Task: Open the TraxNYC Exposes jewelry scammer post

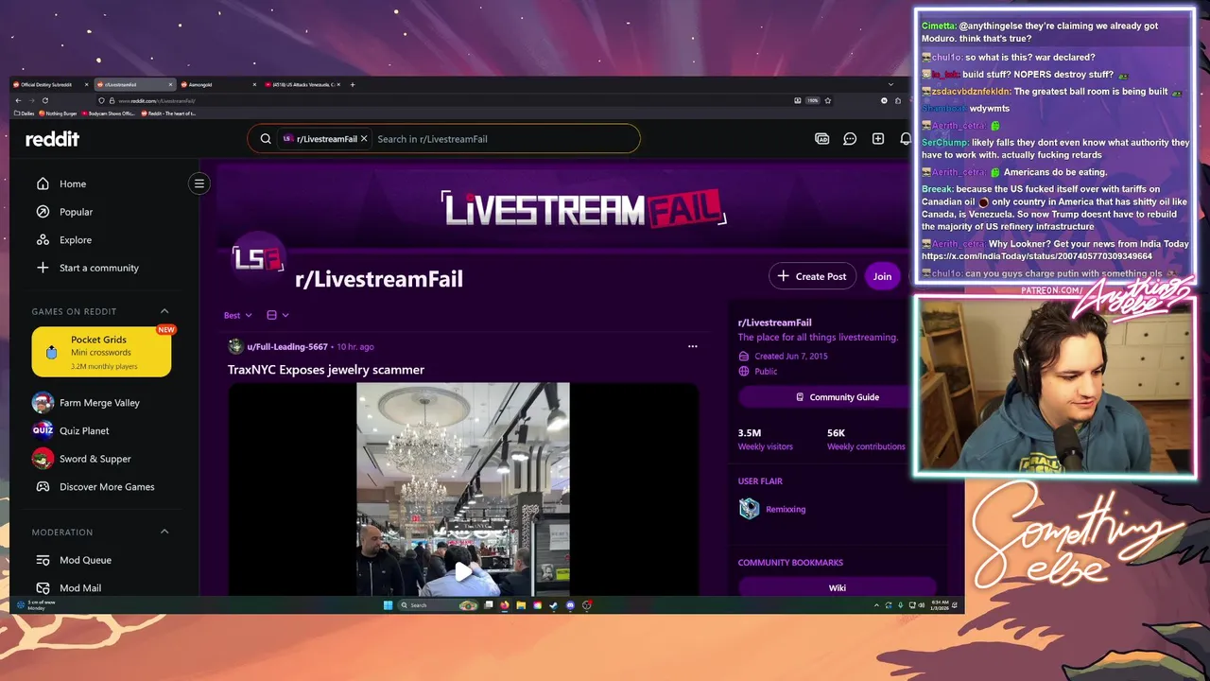Action: 326,370
